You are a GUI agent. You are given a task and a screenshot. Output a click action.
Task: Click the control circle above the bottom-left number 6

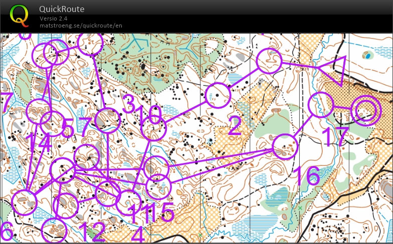[24, 202]
